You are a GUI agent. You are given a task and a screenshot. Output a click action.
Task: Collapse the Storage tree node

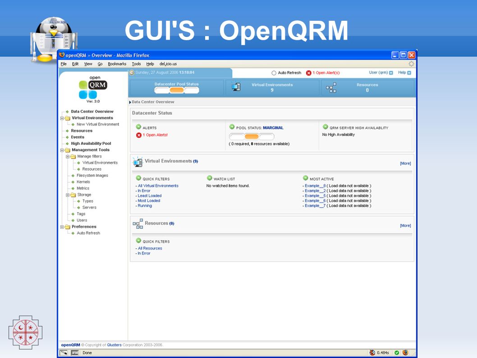click(x=68, y=195)
